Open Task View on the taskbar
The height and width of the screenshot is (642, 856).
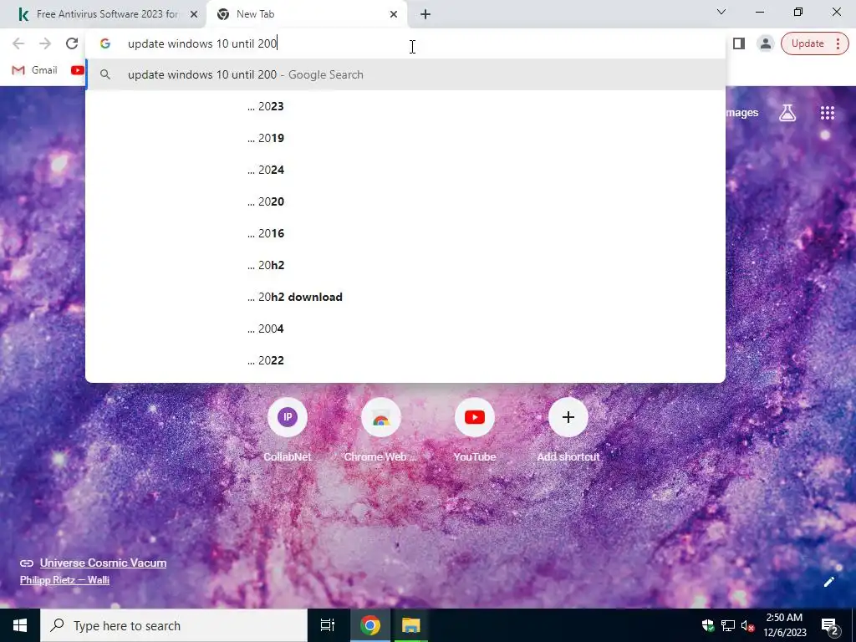tap(328, 625)
